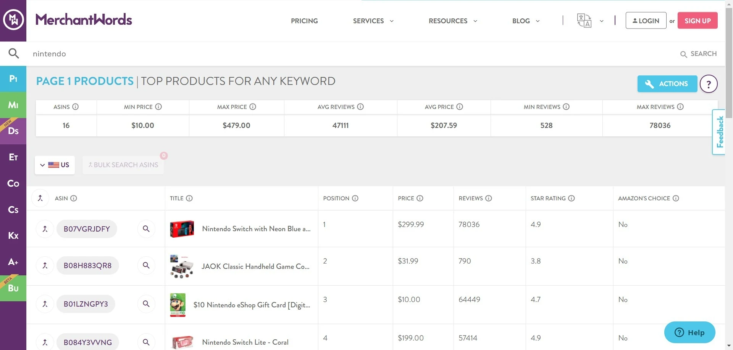Click the PAGE 1 PRODUCTS heading
This screenshot has width=733, height=350.
[x=85, y=81]
